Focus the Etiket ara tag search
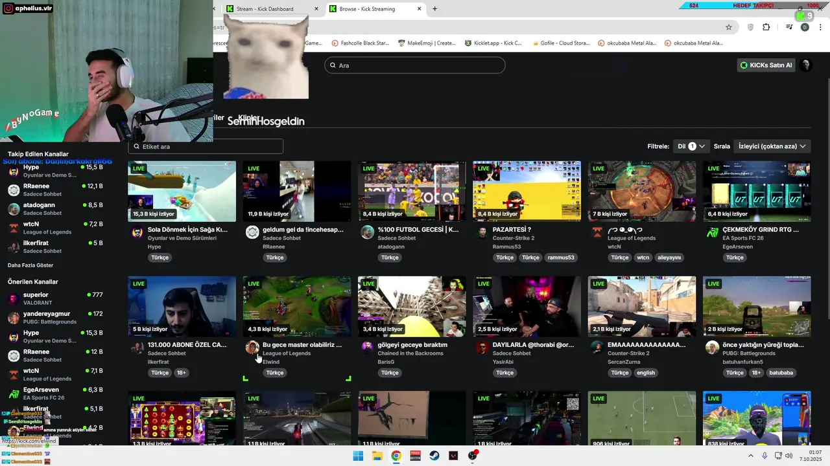The width and height of the screenshot is (830, 466). click(x=206, y=146)
